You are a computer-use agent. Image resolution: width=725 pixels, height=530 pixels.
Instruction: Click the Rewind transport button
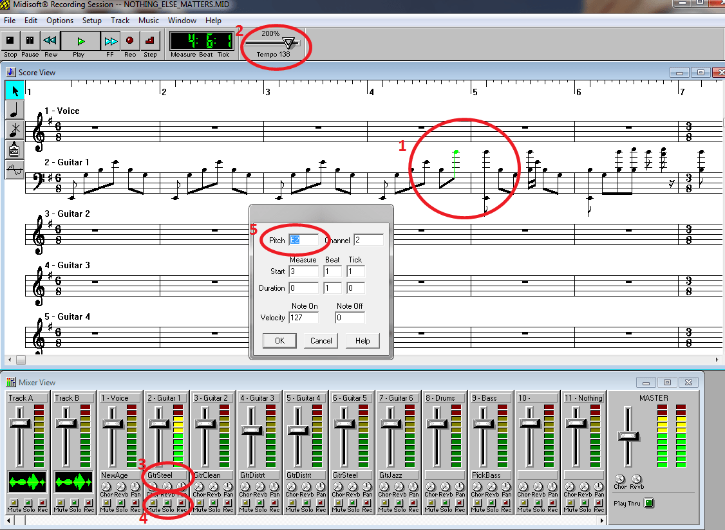tap(50, 41)
